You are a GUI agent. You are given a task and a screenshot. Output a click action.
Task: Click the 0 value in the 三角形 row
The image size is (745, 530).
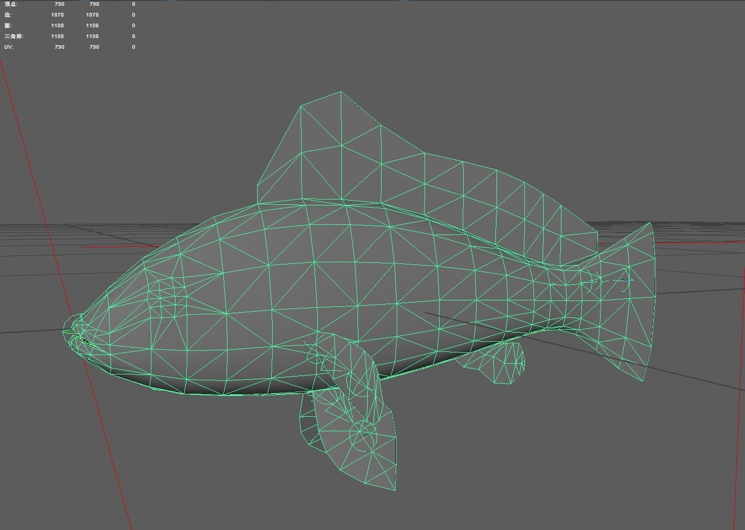click(x=134, y=36)
